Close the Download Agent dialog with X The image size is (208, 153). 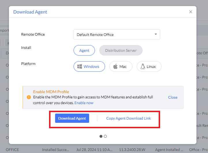190,12
